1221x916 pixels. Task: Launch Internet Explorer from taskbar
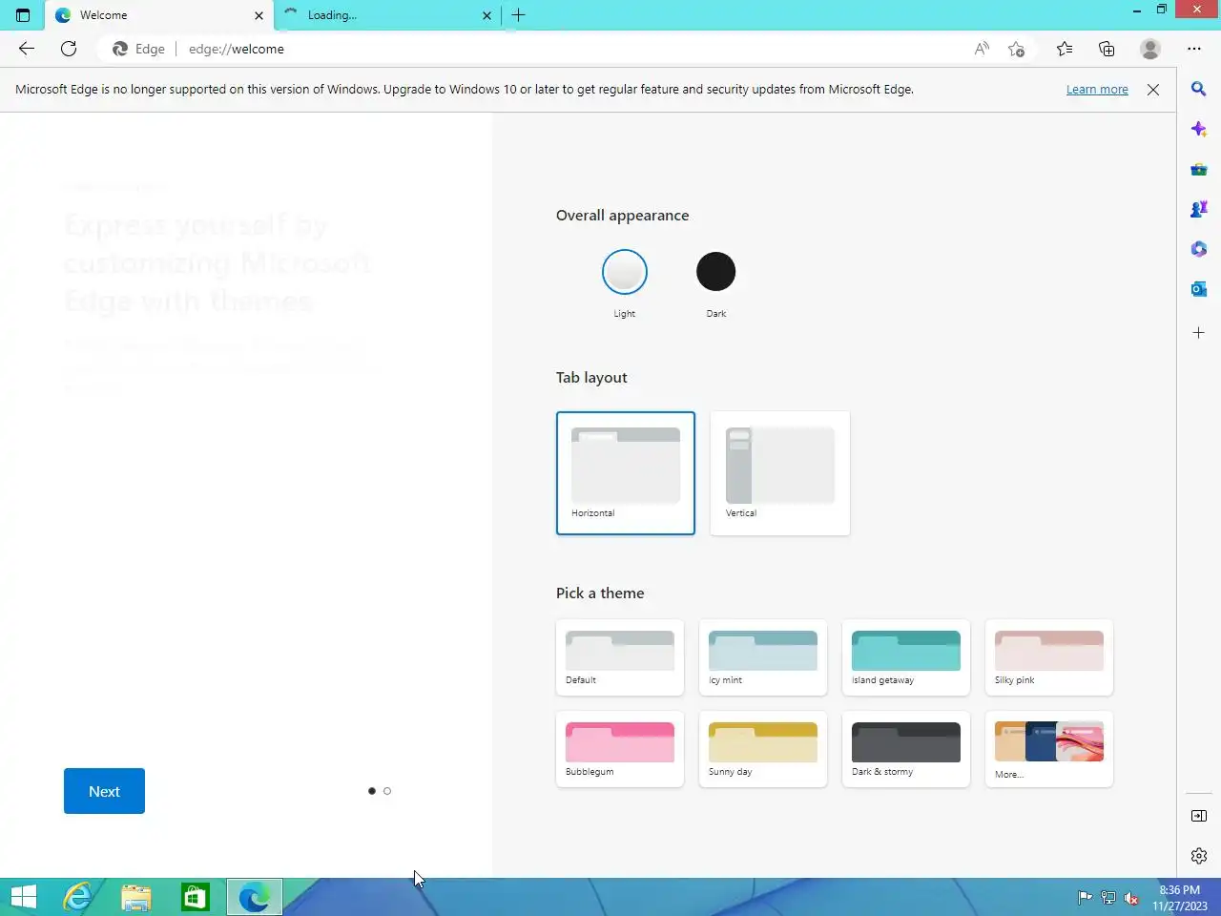pos(78,897)
